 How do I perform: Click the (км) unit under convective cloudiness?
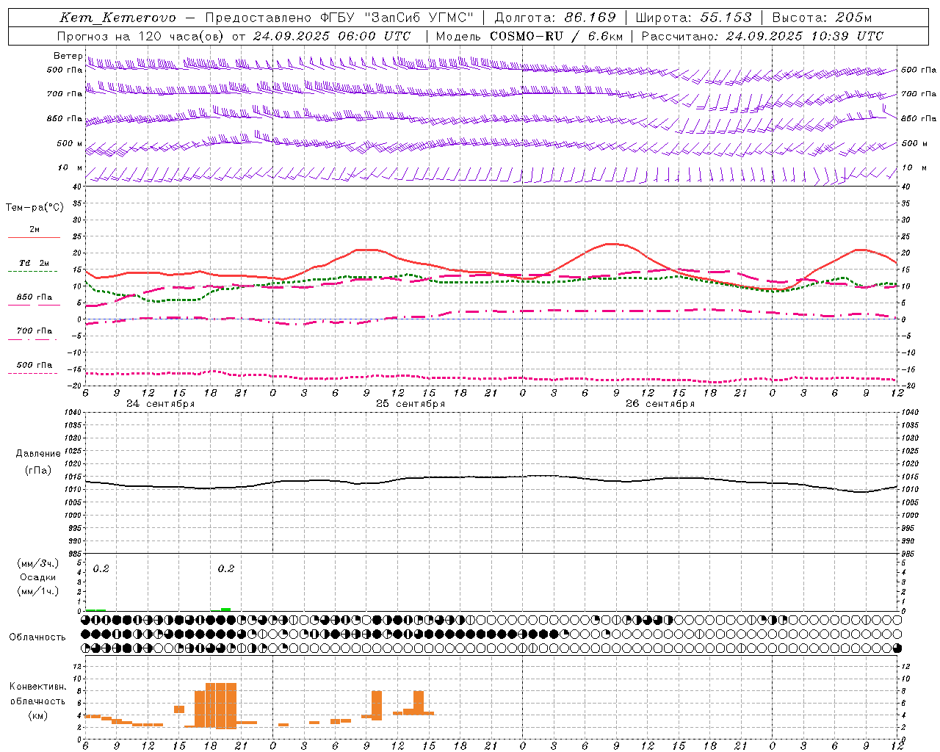(37, 715)
